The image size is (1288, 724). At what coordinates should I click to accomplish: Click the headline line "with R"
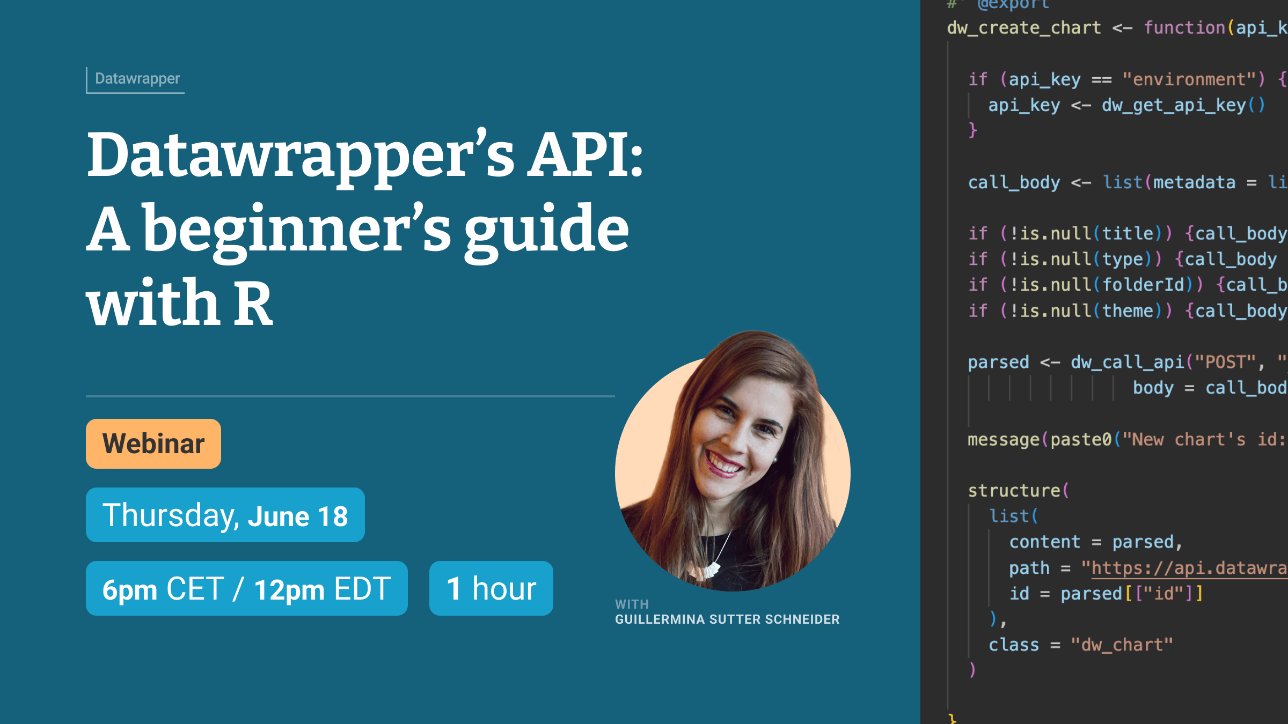click(180, 303)
